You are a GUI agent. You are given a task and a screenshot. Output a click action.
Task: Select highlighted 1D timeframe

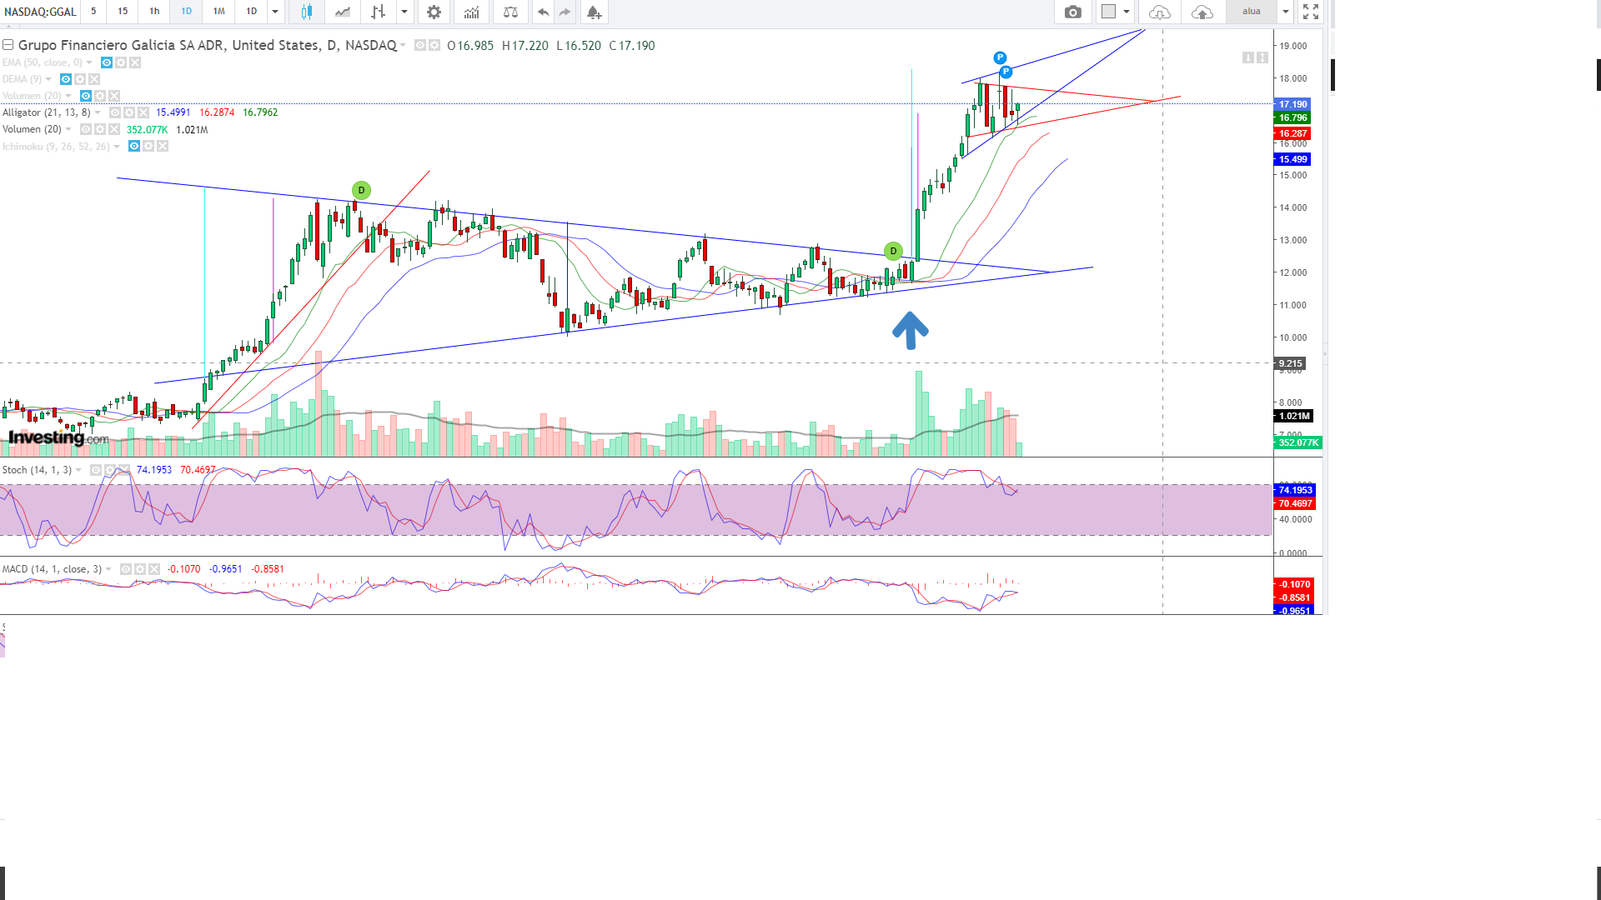click(x=186, y=12)
